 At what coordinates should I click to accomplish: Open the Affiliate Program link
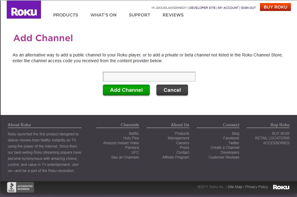[176, 157]
